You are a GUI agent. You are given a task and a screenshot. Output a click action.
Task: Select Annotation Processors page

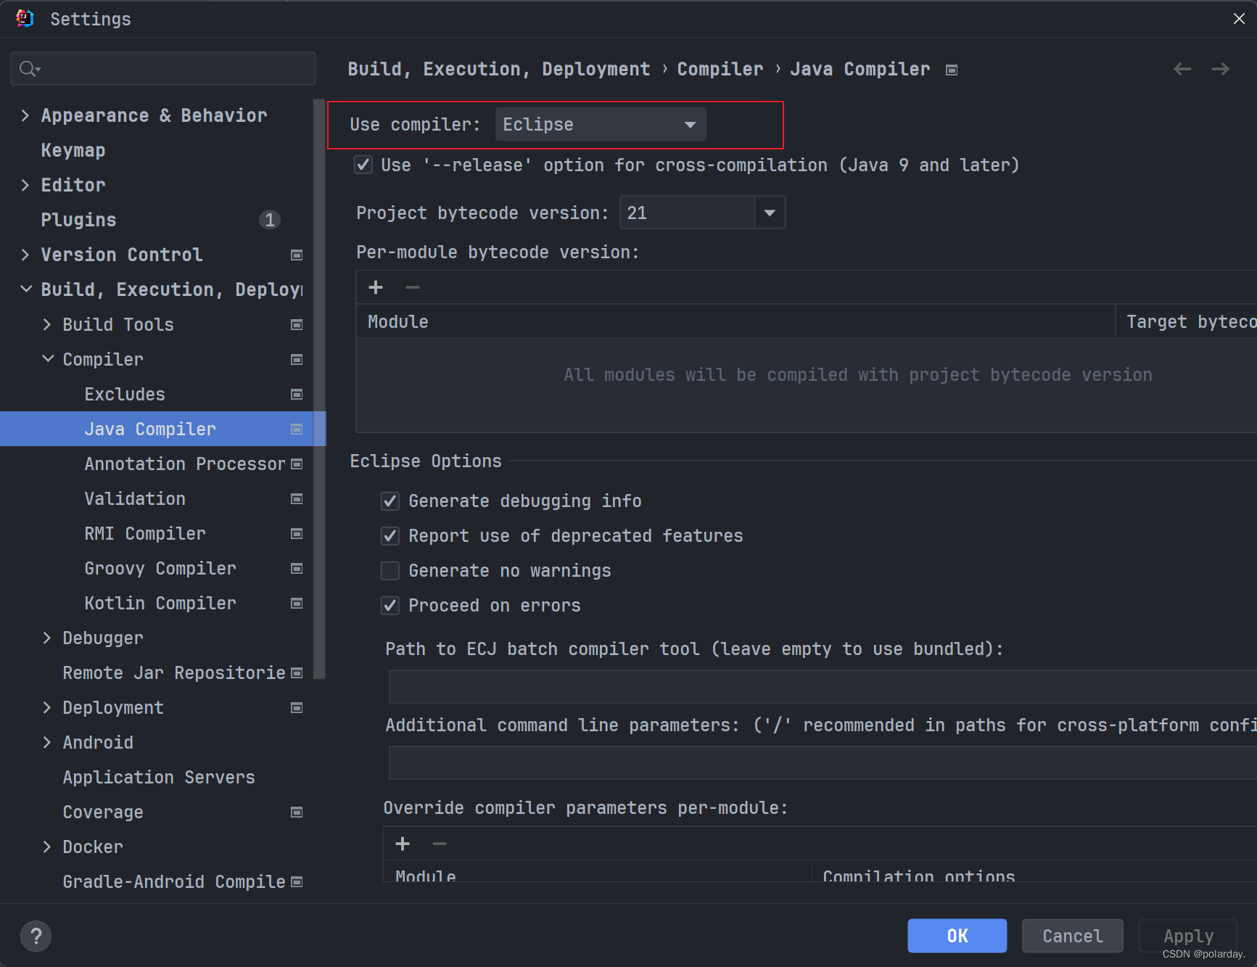pyautogui.click(x=185, y=464)
